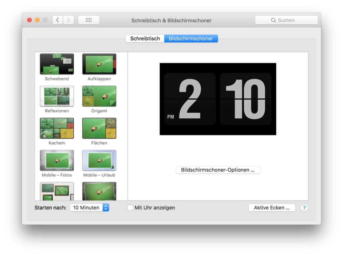Viewport: 343px width, 256px height.
Task: Choose the Flächen screensaver thumbnail
Action: 99,128
